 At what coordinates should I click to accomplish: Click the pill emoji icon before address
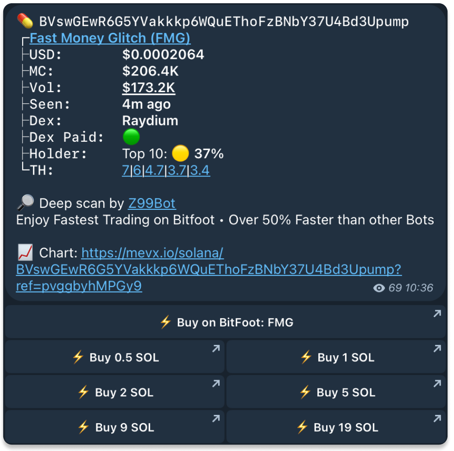pyautogui.click(x=25, y=21)
